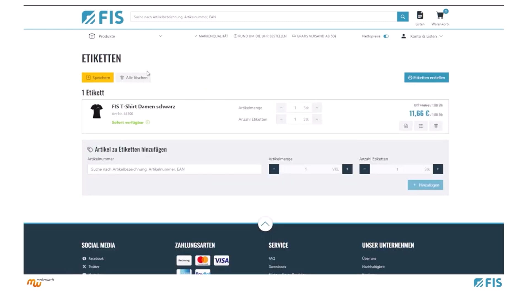
Task: Increase Anzahl Etiketten of T-Shirt row
Action: pyautogui.click(x=317, y=119)
